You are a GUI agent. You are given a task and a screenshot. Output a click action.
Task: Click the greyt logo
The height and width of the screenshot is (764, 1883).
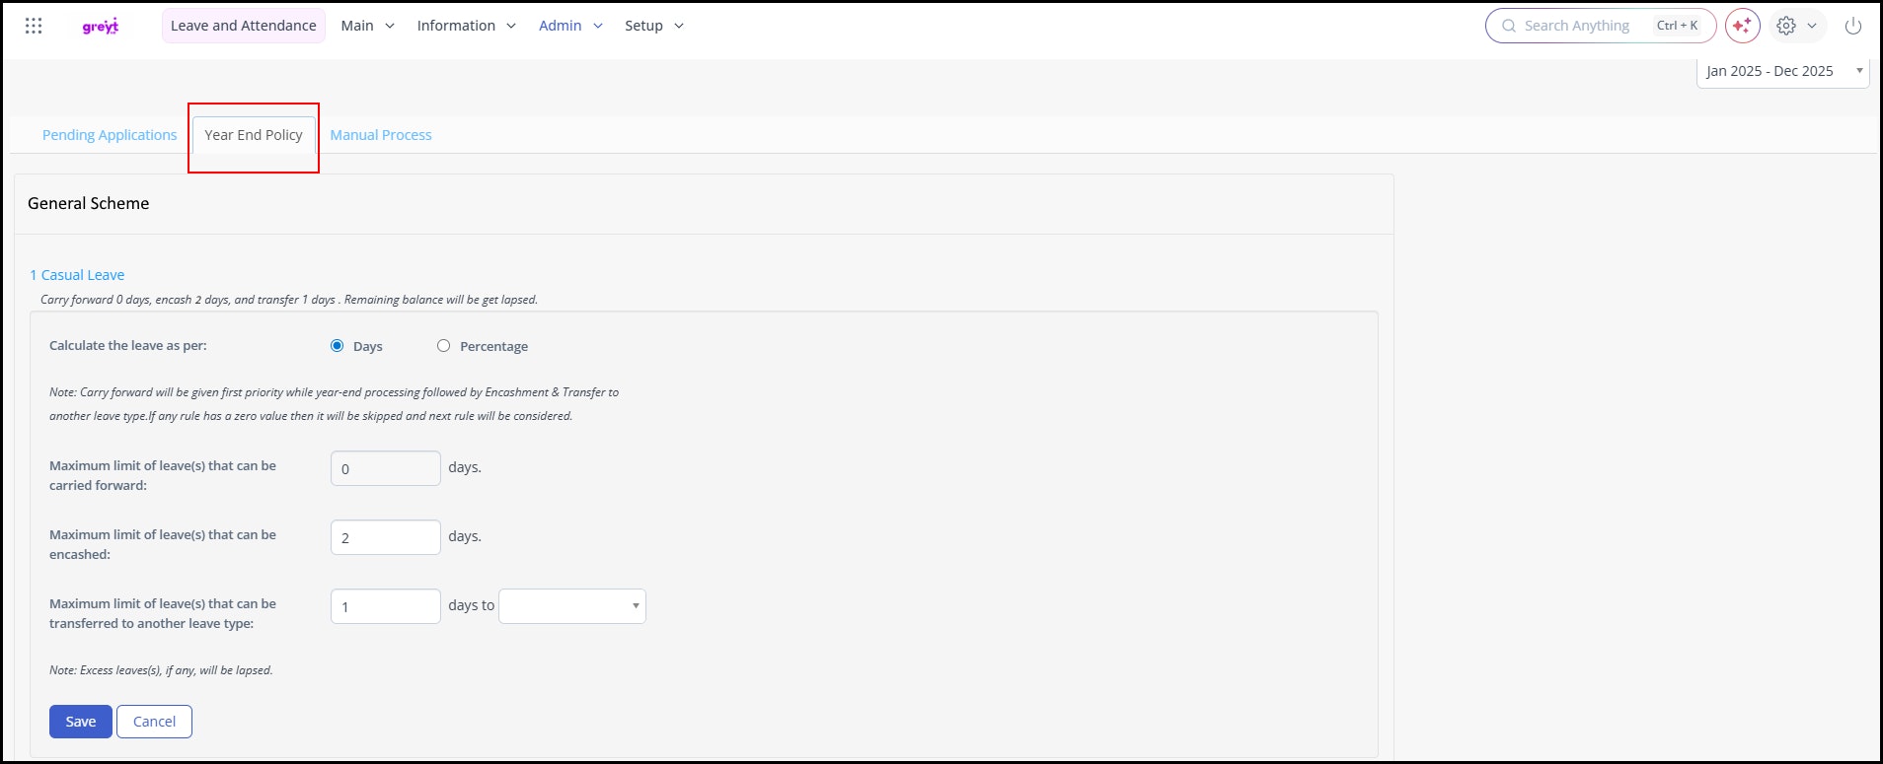[101, 27]
